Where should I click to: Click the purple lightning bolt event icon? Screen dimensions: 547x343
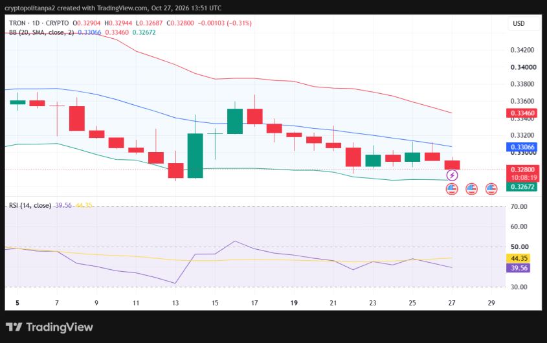click(x=452, y=175)
